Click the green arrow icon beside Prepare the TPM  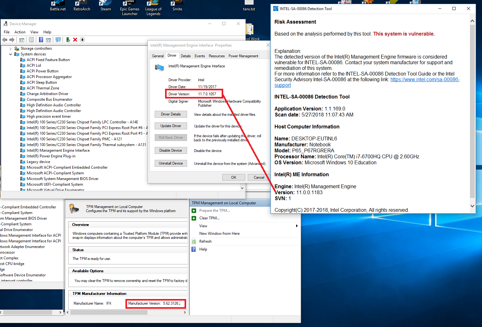(194, 211)
